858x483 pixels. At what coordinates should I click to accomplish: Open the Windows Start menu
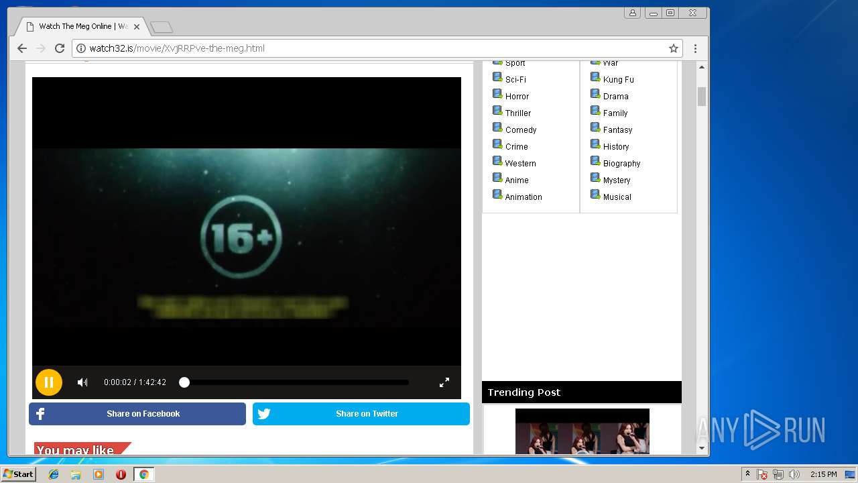(18, 474)
